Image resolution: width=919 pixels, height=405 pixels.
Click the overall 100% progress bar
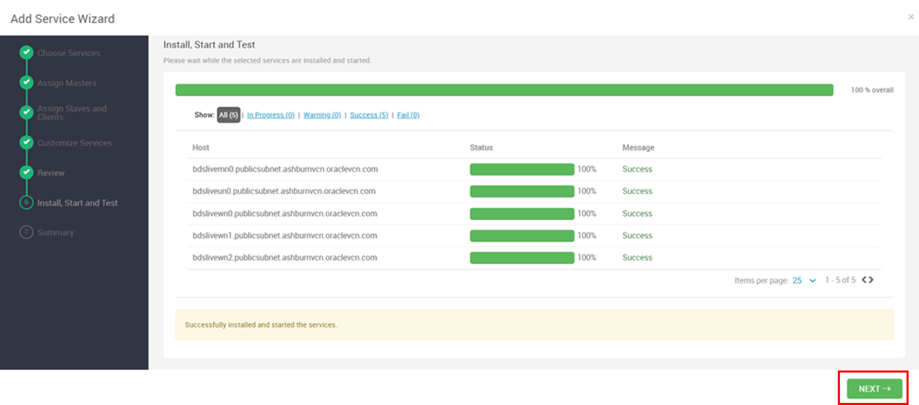[504, 90]
